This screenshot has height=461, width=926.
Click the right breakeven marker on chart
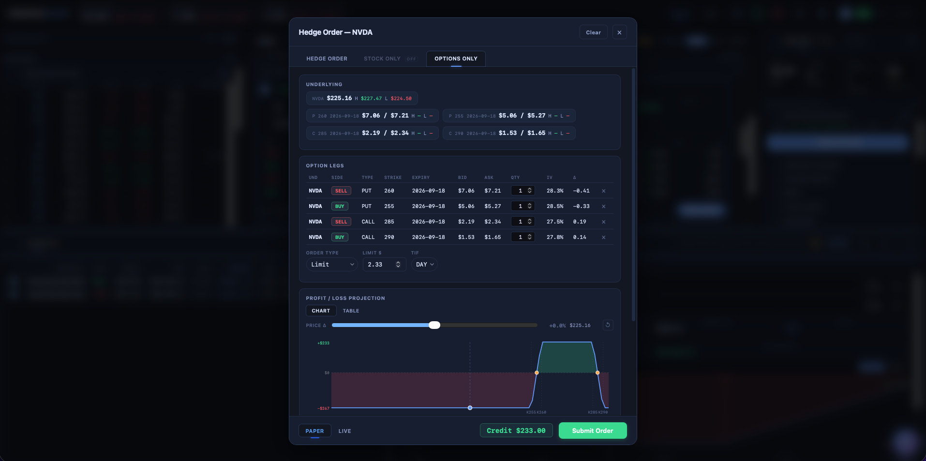tap(597, 372)
